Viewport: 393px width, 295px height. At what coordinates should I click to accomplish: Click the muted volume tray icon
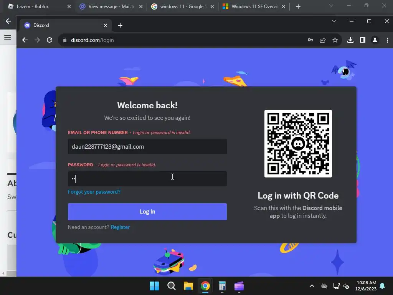pyautogui.click(x=347, y=286)
